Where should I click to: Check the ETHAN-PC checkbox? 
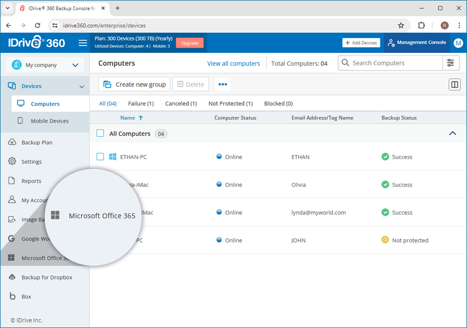point(100,156)
